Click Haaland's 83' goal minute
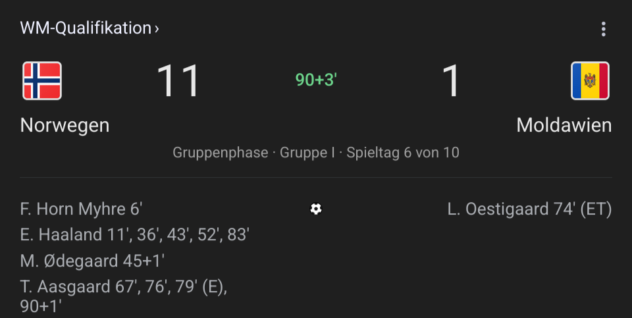Screen dimensions: 632x318 click(x=238, y=234)
